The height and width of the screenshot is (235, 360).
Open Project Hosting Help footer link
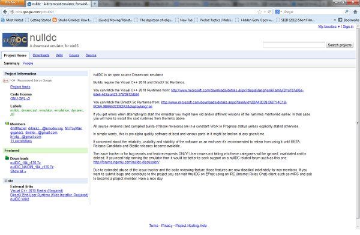tap(191, 225)
